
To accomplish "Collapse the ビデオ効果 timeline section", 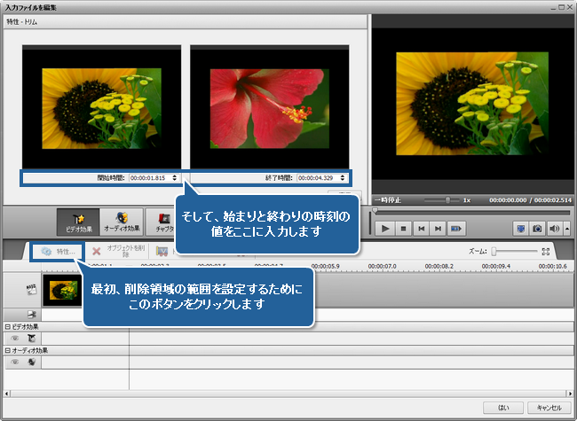I will 8,326.
